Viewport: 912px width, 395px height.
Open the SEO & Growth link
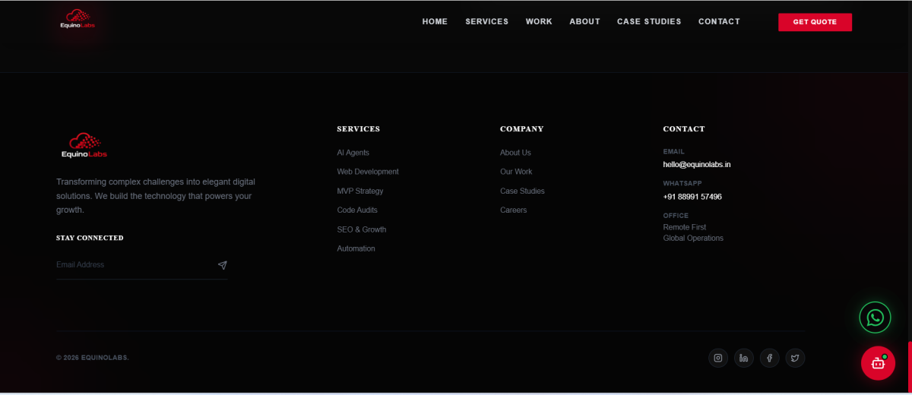pyautogui.click(x=361, y=229)
